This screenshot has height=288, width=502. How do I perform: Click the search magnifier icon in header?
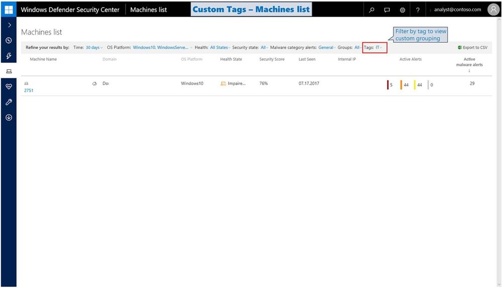click(x=371, y=10)
